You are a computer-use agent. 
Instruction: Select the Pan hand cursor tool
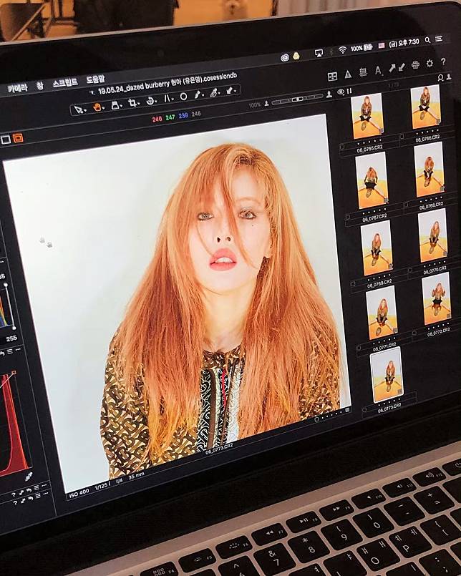(97, 107)
